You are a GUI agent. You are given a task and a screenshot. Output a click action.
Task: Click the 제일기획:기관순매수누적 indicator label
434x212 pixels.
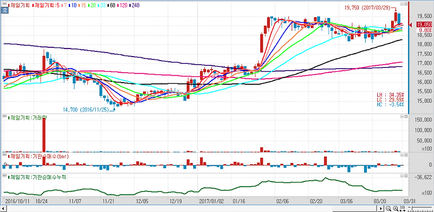[x=37, y=177]
